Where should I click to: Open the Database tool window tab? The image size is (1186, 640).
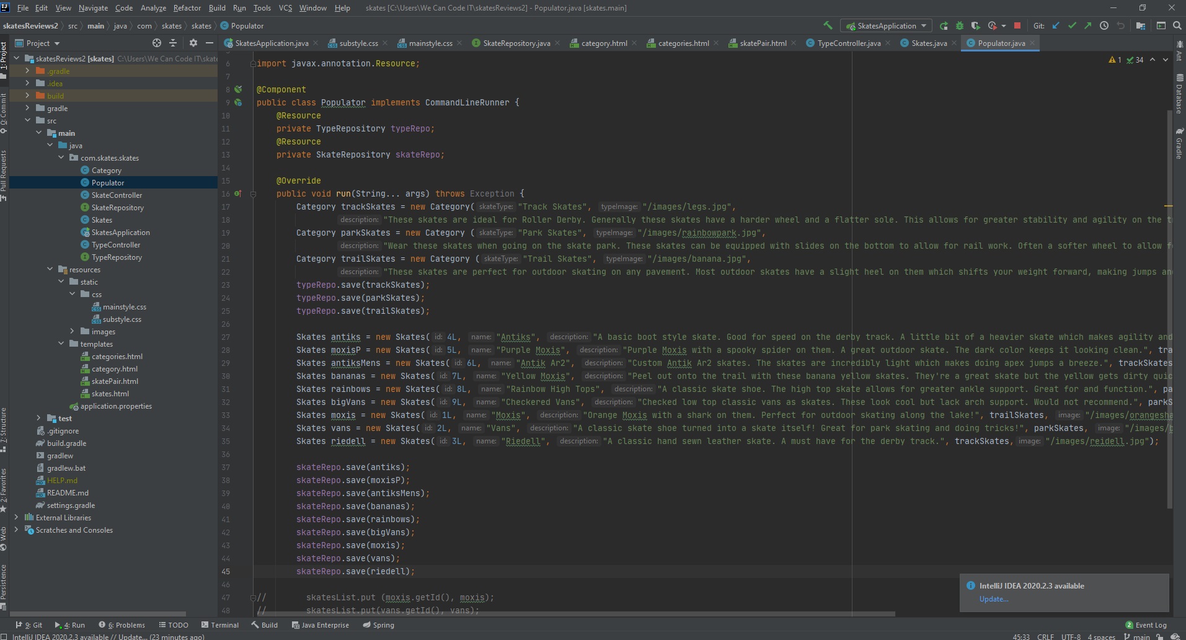click(1179, 94)
